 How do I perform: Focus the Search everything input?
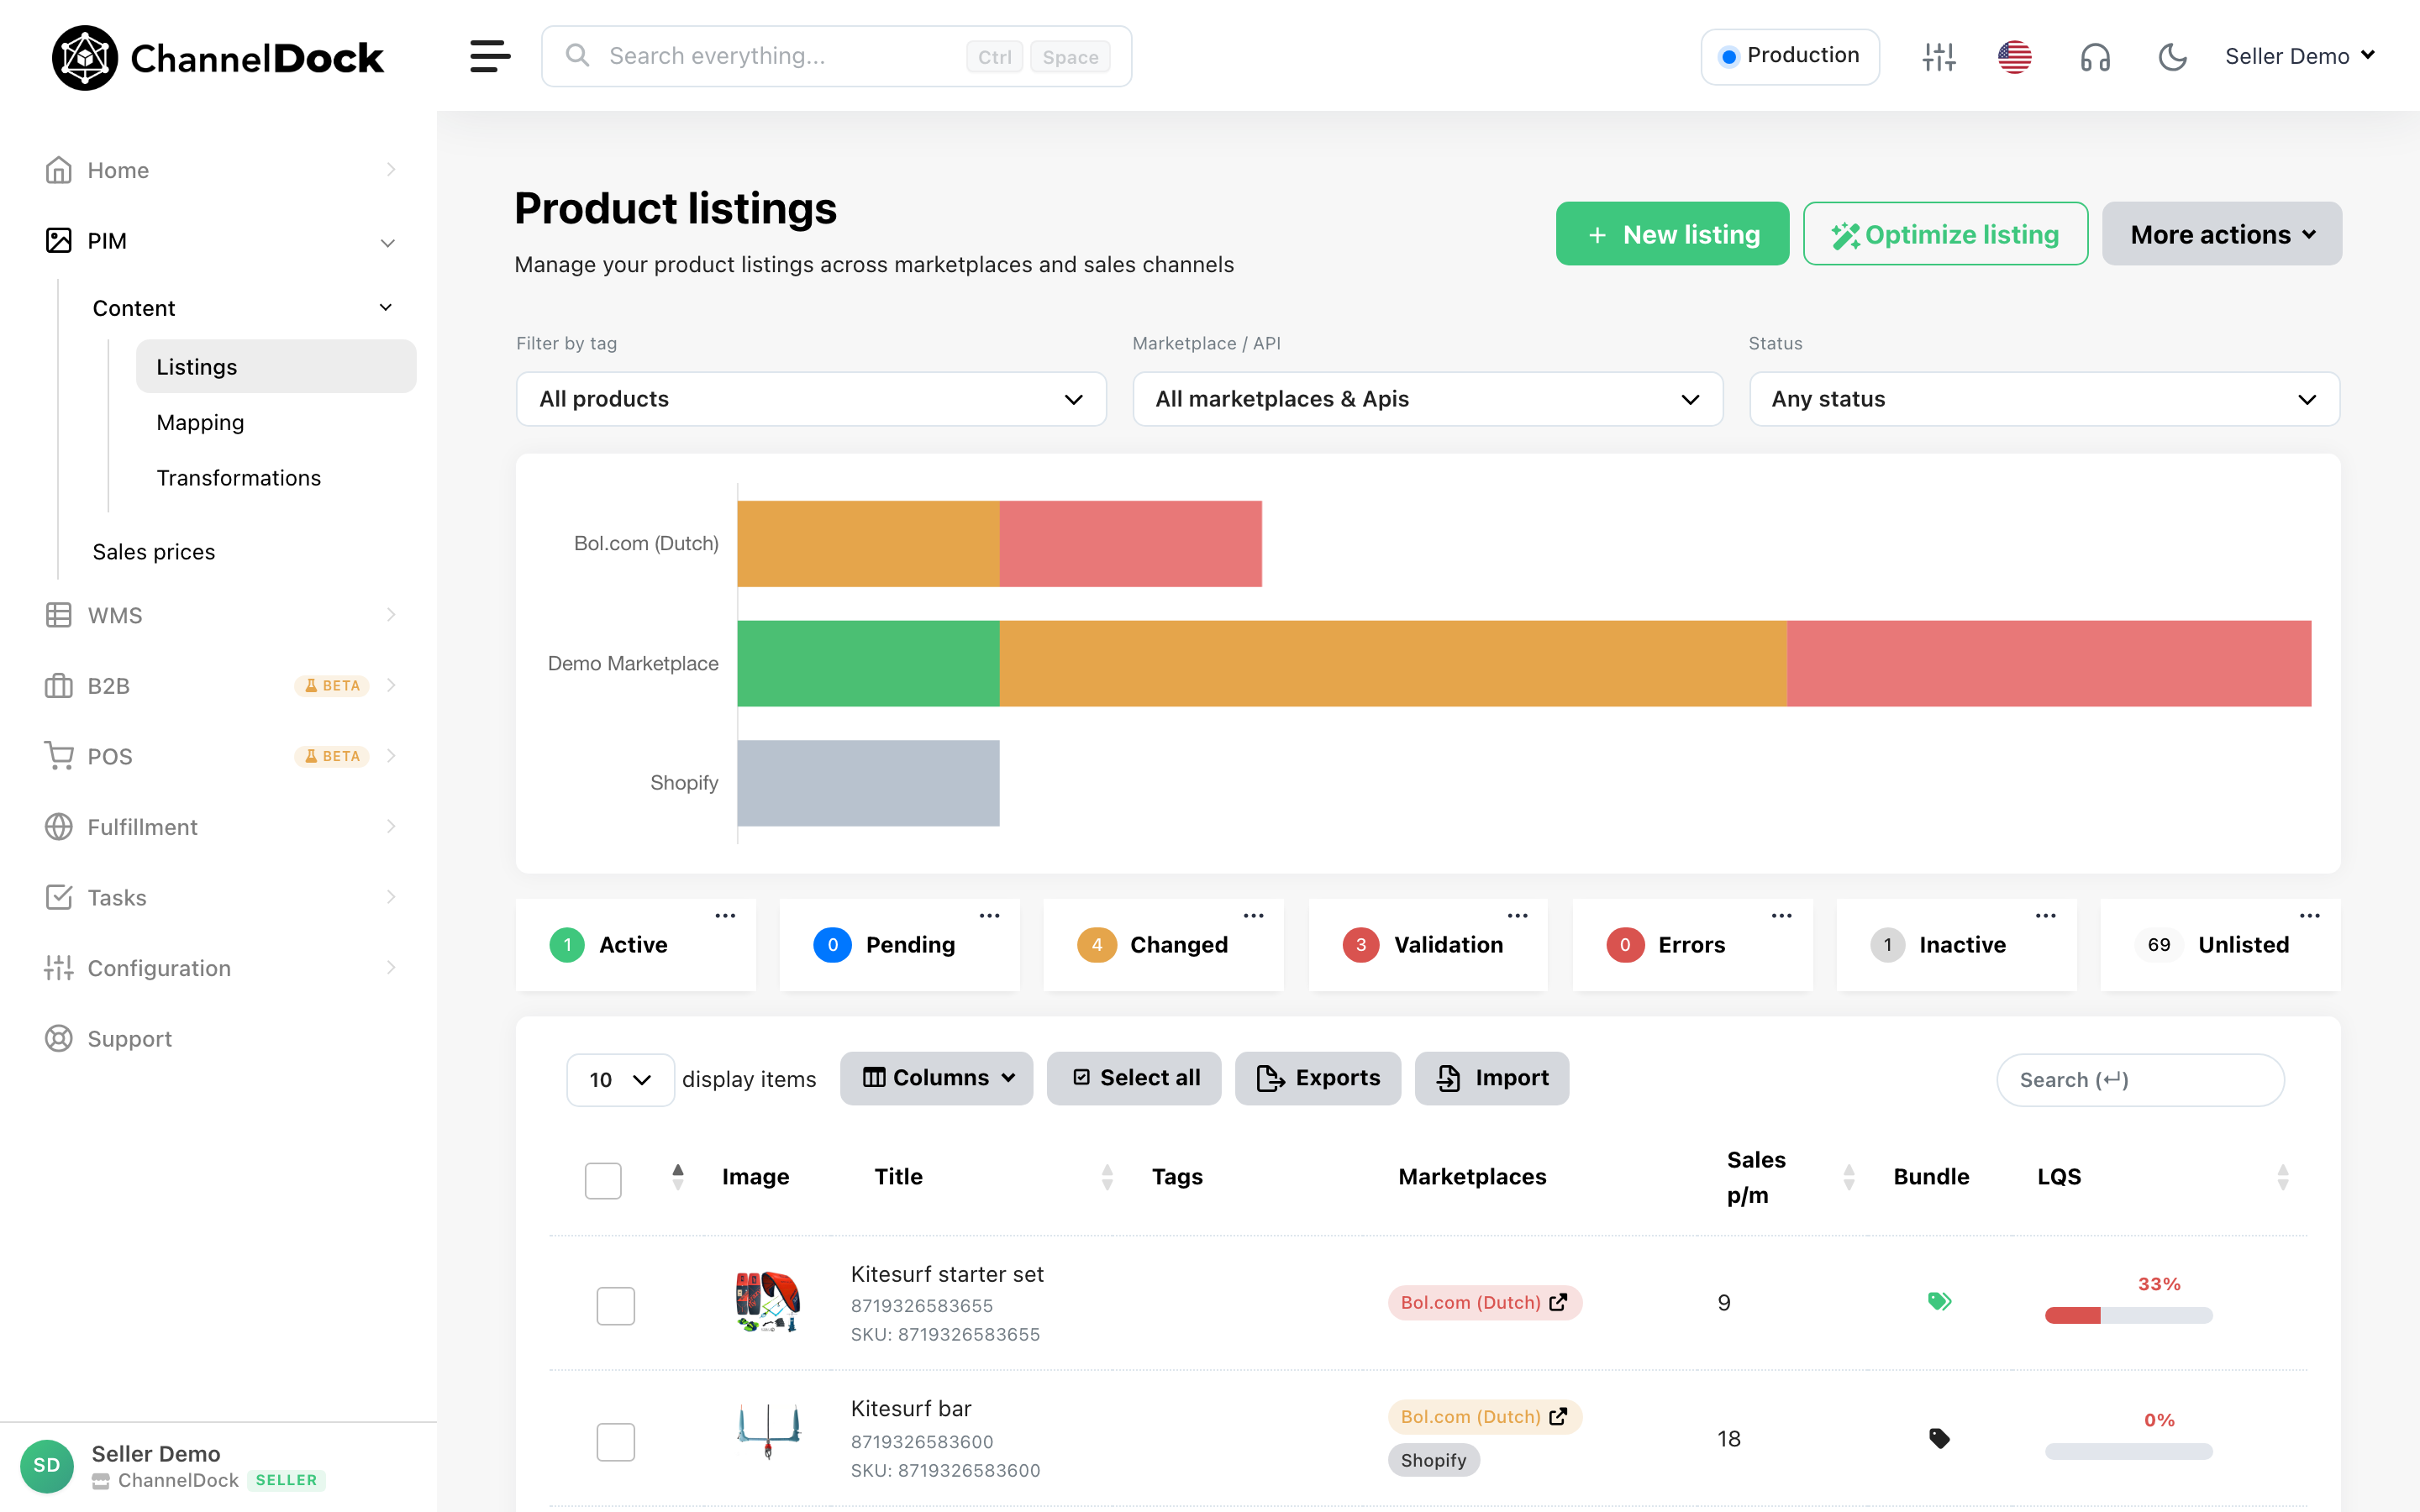coord(836,56)
